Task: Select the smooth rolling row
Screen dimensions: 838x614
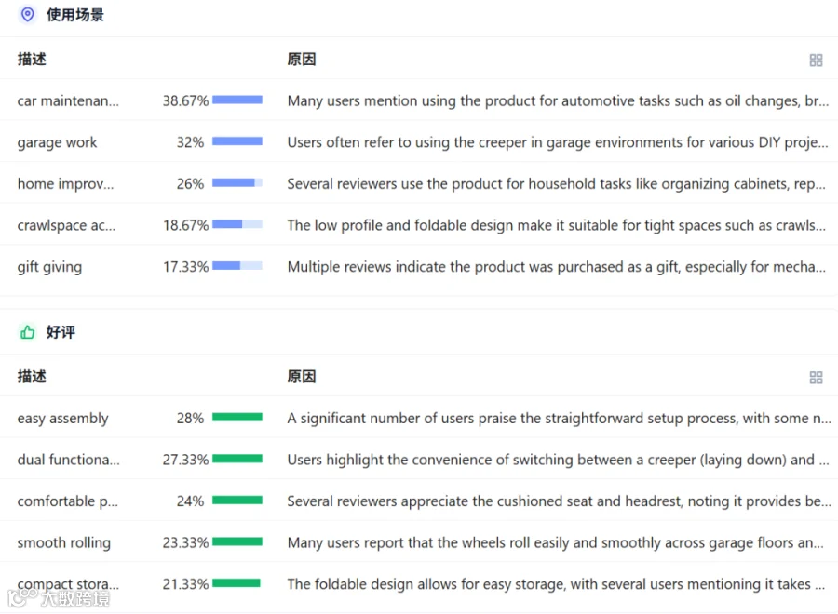Action: [x=419, y=542]
